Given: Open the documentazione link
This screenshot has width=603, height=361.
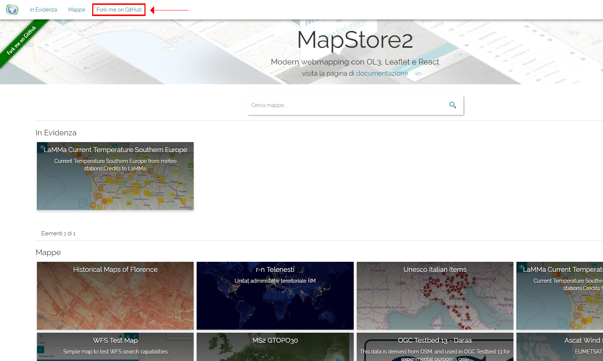Looking at the screenshot, I should (382, 73).
